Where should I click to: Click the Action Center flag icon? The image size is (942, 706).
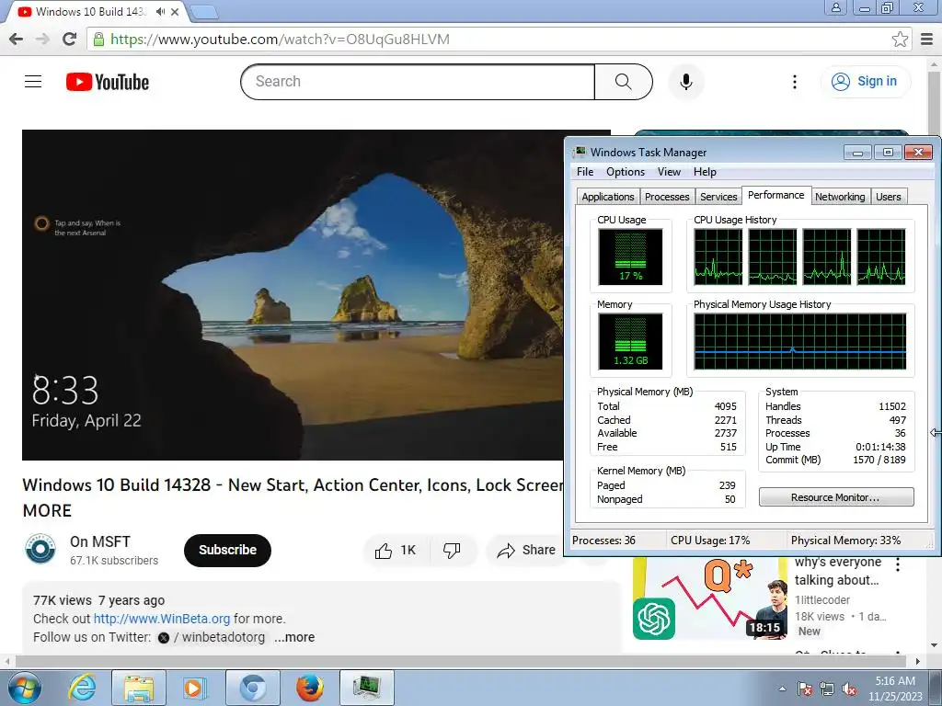[805, 689]
